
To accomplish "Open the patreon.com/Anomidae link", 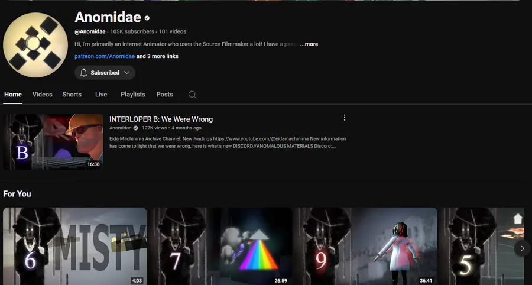I will tap(105, 56).
